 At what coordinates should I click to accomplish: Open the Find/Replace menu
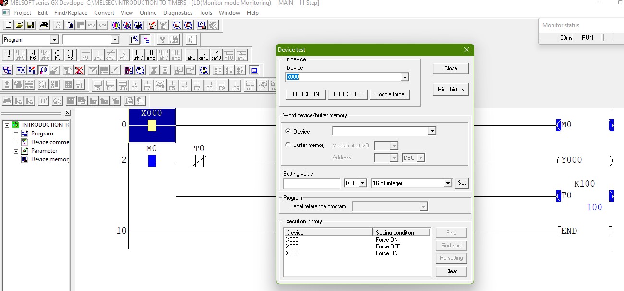(71, 13)
